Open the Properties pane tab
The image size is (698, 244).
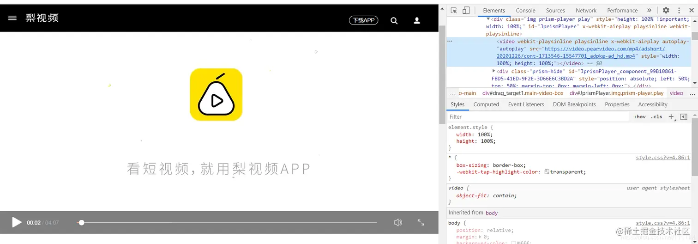tap(617, 104)
